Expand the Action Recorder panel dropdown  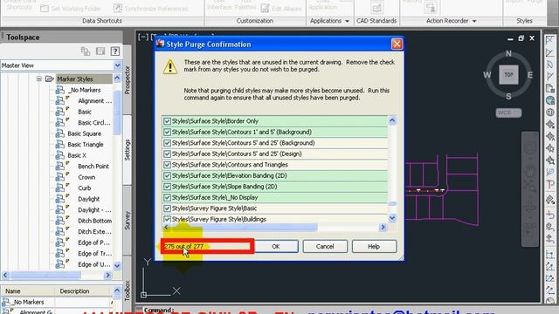click(x=474, y=21)
